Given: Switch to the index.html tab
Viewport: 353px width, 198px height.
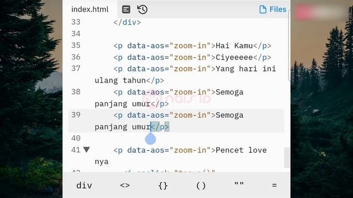Looking at the screenshot, I should pyautogui.click(x=90, y=9).
